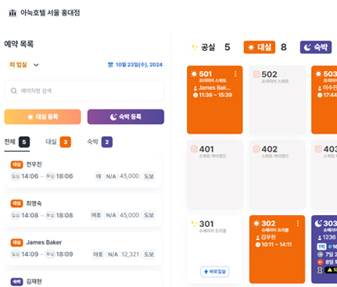Screen dimensions: 337x287
Task: Open the more options menu on room 302
Action: [x=298, y=224]
